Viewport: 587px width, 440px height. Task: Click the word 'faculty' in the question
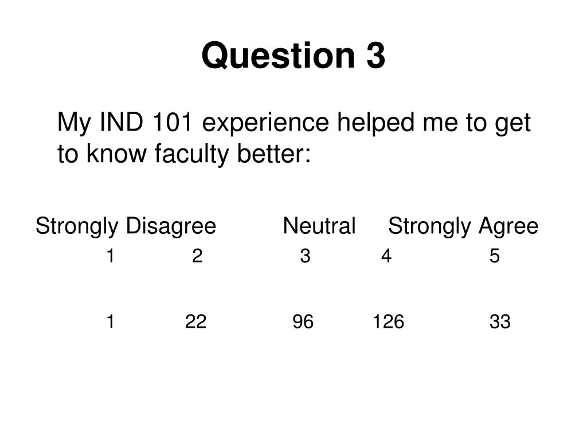(191, 154)
